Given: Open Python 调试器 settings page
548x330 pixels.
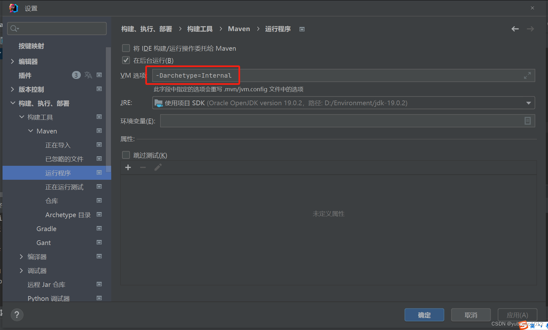Looking at the screenshot, I should (x=48, y=298).
